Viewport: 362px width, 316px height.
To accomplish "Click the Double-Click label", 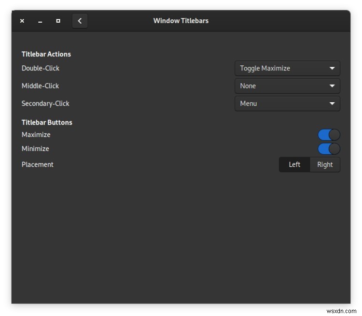I will click(41, 68).
